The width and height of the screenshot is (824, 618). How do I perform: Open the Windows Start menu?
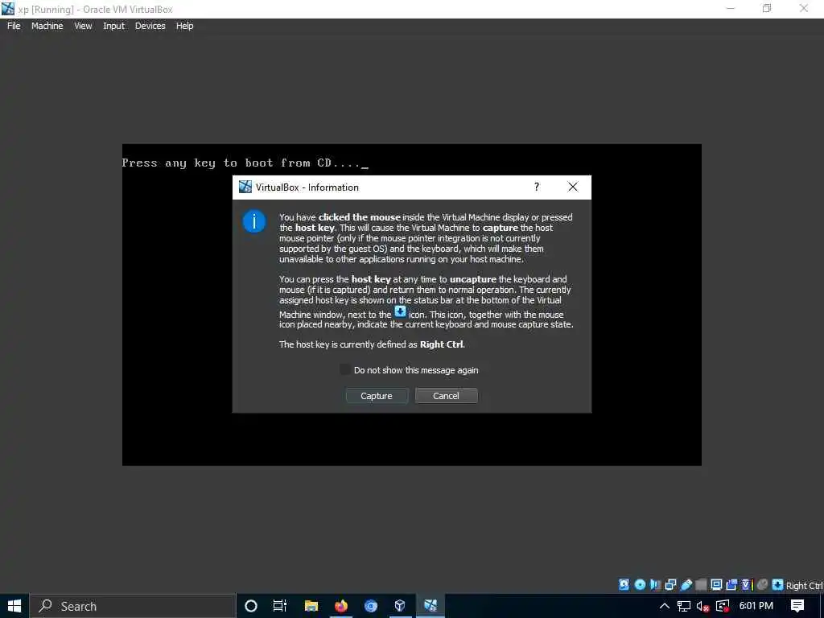coord(14,606)
